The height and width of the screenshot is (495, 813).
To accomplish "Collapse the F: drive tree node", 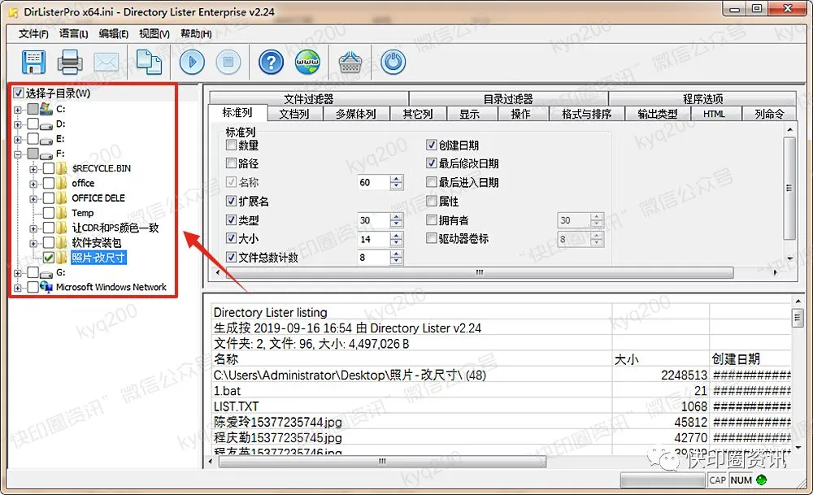I will click(x=18, y=154).
